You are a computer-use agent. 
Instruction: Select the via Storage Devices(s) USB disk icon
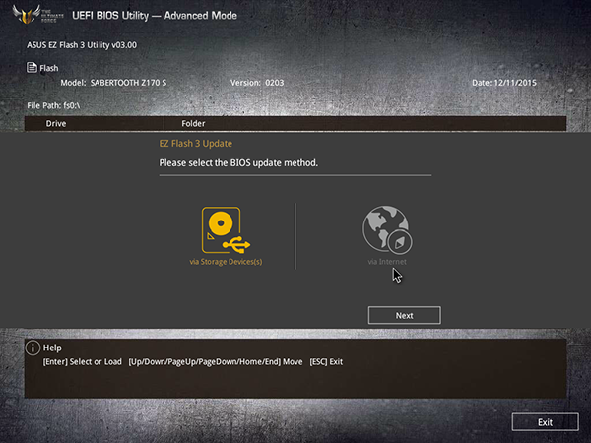point(226,229)
